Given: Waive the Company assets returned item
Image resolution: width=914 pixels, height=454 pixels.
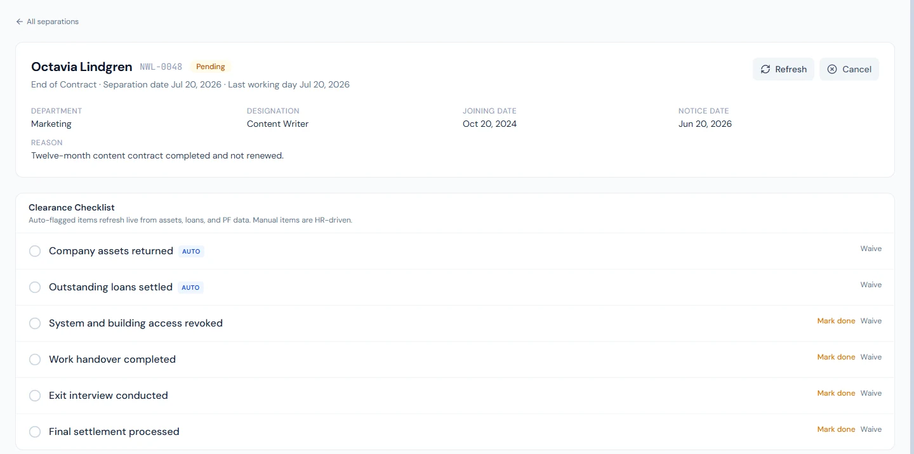Looking at the screenshot, I should click(871, 249).
